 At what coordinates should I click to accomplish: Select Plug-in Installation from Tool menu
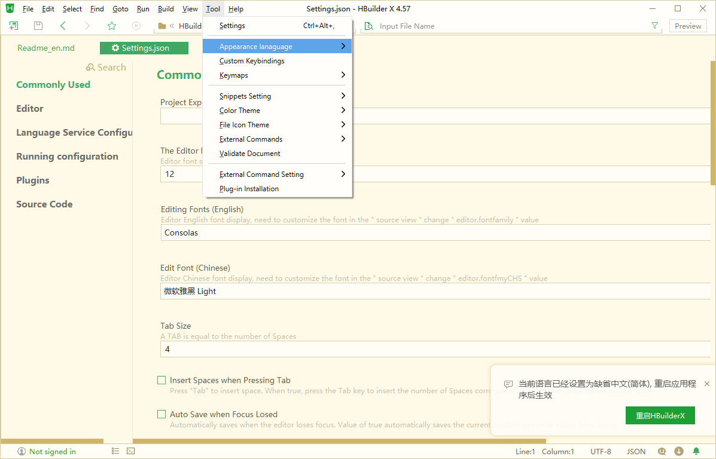point(249,189)
